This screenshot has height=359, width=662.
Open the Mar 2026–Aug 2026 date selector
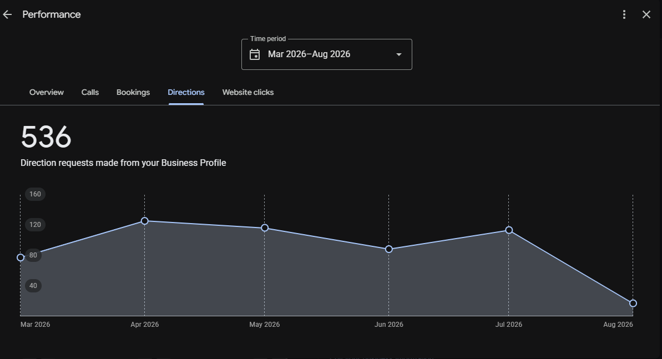[x=326, y=54]
